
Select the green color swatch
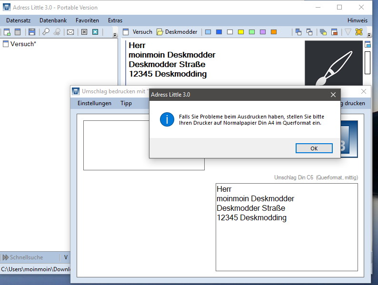(x=252, y=32)
